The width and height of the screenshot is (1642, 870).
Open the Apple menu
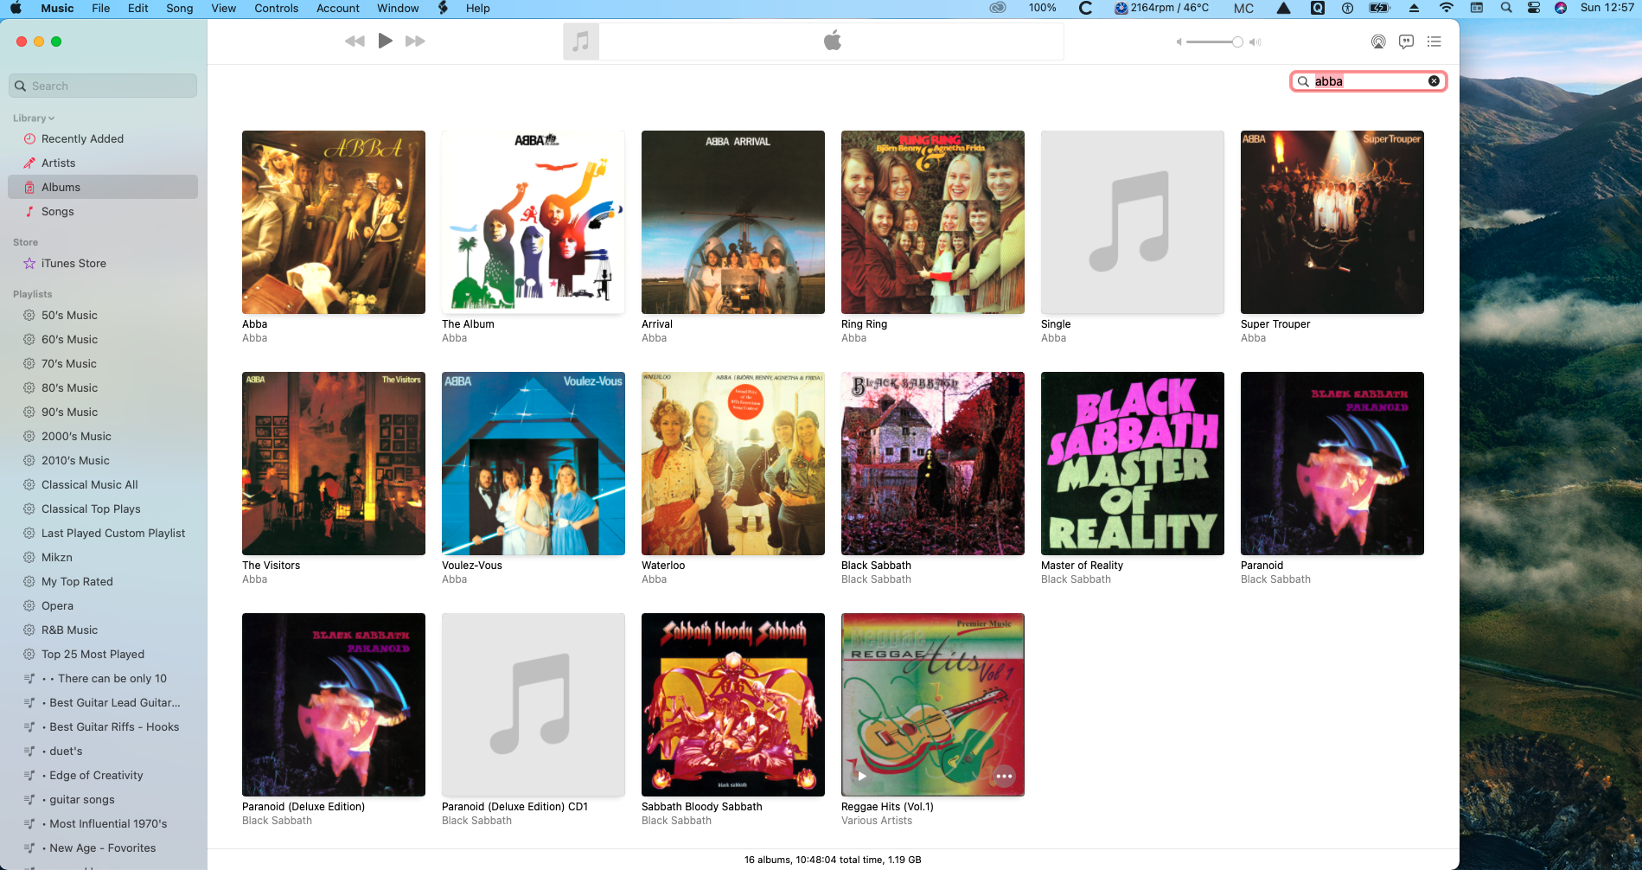pos(16,8)
